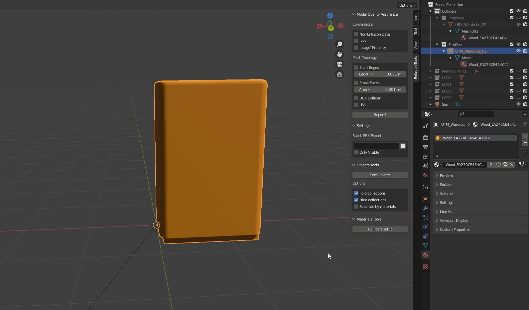
Task: Switch to the View sidebar tab
Action: click(416, 46)
